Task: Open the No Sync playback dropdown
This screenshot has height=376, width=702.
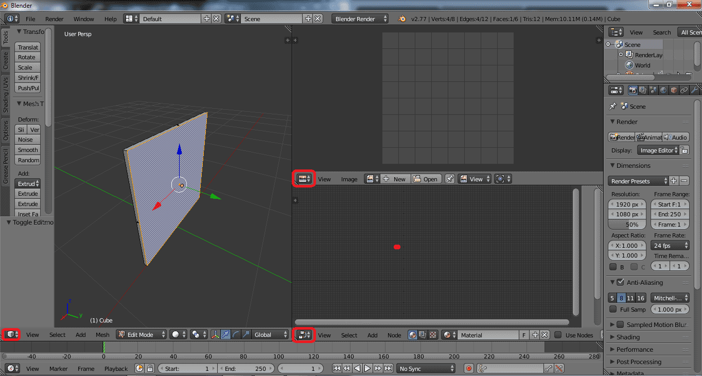Action: tap(426, 368)
